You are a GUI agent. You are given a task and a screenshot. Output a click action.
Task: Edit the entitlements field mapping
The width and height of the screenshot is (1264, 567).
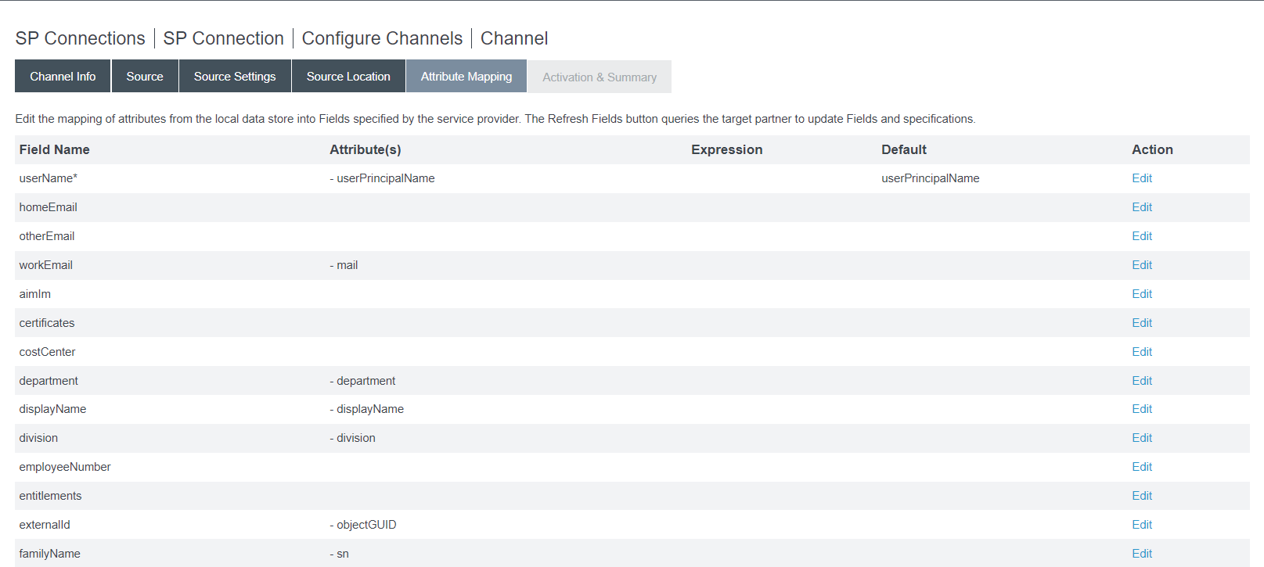tap(1142, 496)
